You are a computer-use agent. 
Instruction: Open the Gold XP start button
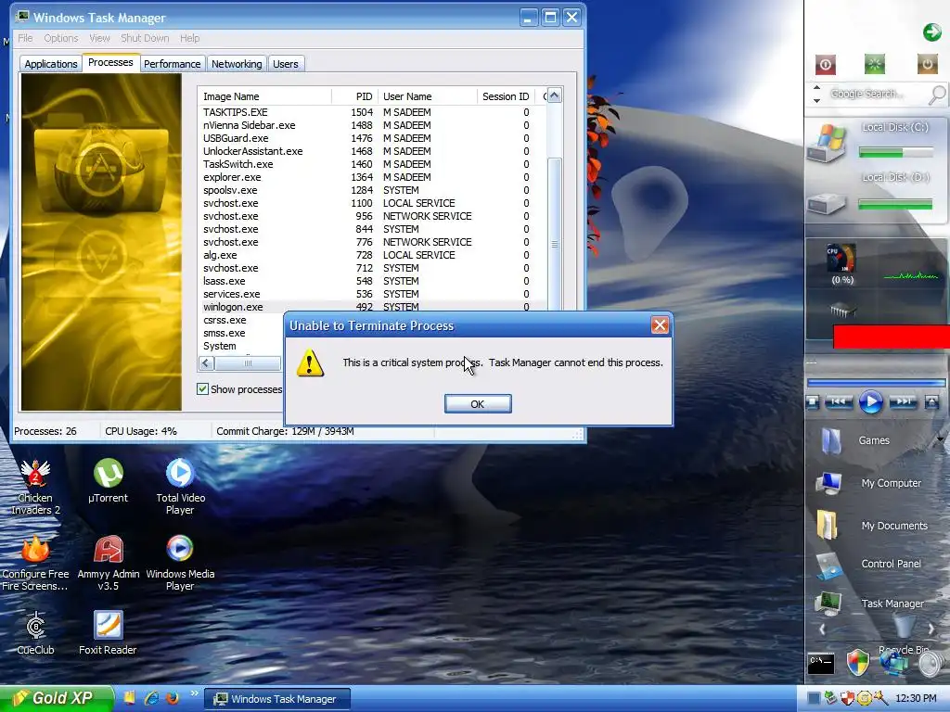(x=57, y=698)
